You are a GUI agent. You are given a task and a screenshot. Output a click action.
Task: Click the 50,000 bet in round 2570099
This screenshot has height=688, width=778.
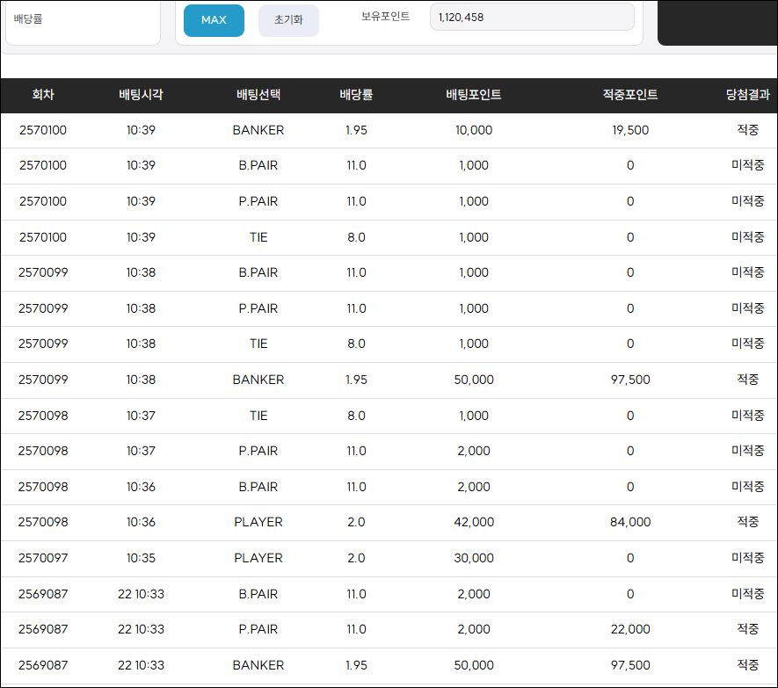(474, 380)
